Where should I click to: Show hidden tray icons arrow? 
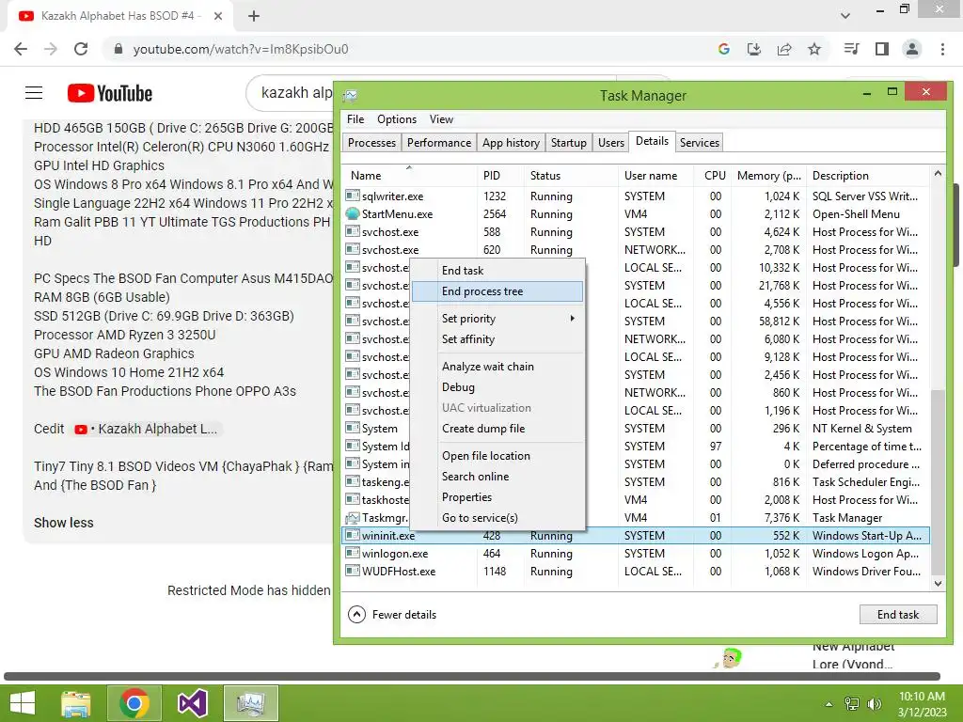tap(829, 704)
